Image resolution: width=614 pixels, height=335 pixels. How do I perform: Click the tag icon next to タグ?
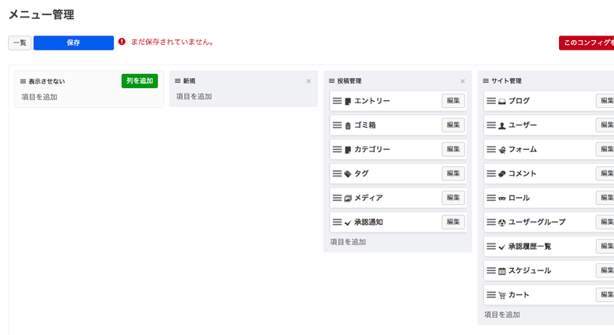click(348, 174)
